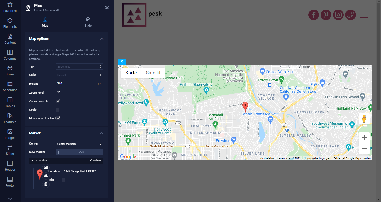Open the Center markers dropdown
The height and width of the screenshot is (202, 381).
coord(79,144)
